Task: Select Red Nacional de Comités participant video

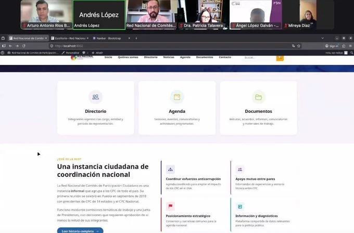Action: click(151, 15)
